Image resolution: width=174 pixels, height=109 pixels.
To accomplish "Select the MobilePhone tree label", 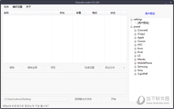I will (145, 63).
